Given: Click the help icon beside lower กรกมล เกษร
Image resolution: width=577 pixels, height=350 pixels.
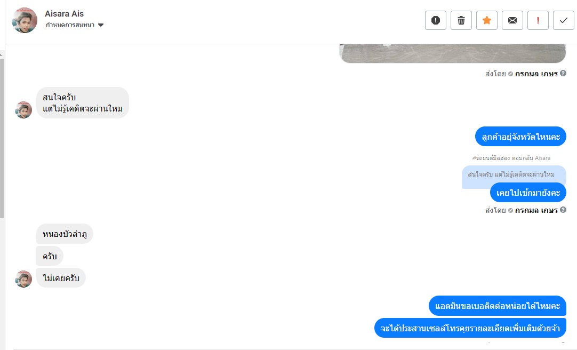Looking at the screenshot, I should click(x=563, y=210).
